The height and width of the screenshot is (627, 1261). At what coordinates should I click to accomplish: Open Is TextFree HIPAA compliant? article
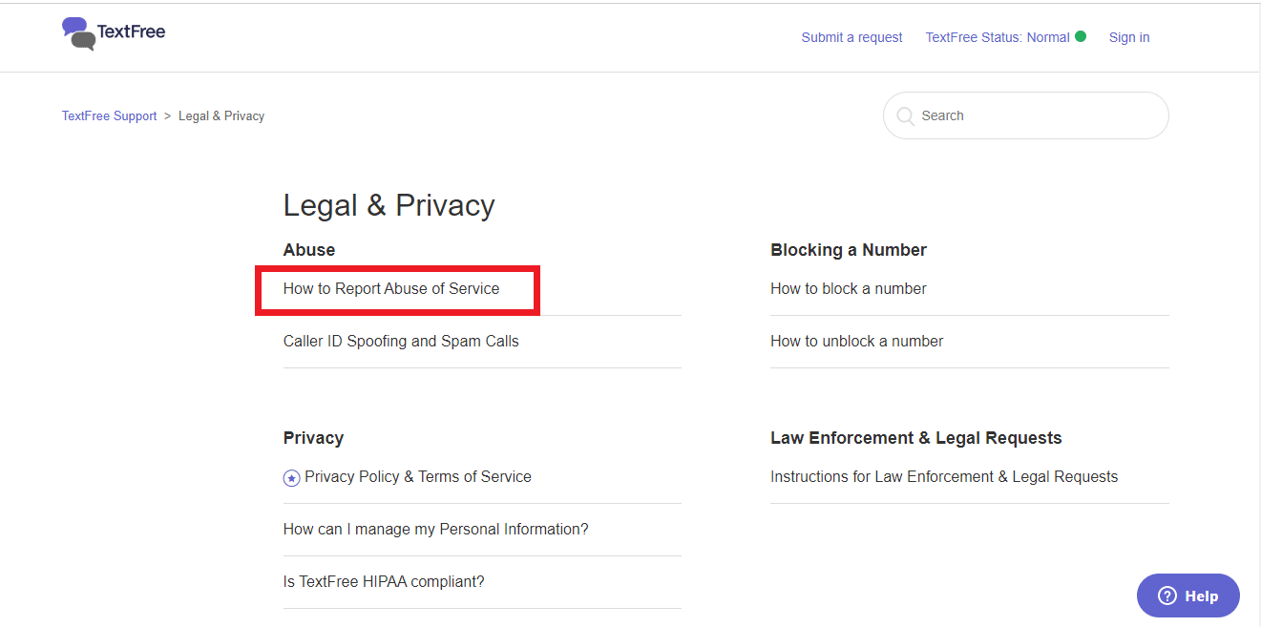(384, 581)
